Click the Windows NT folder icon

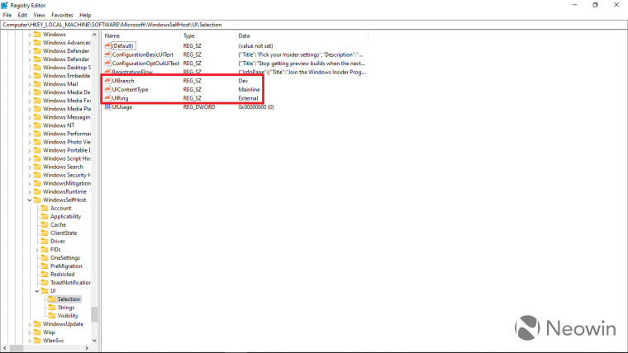click(x=37, y=125)
